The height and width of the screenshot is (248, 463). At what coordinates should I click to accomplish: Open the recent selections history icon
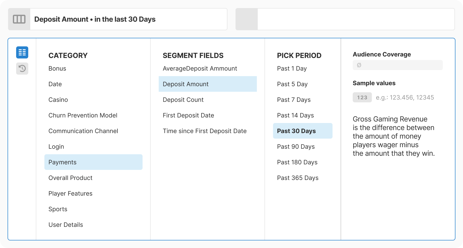click(x=22, y=69)
